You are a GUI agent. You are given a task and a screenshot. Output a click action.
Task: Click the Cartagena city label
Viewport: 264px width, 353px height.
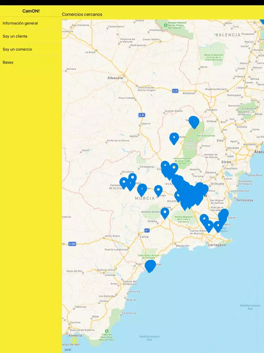click(216, 245)
